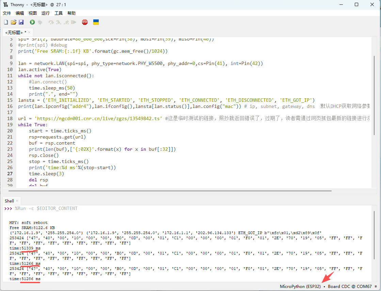Click the Resume execution icon
Image resolution: width=381 pixels, height=291 pixels.
[74, 22]
